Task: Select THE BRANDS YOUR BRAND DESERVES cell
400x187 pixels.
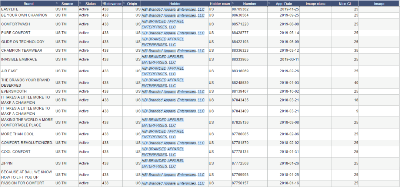Action: pos(27,83)
